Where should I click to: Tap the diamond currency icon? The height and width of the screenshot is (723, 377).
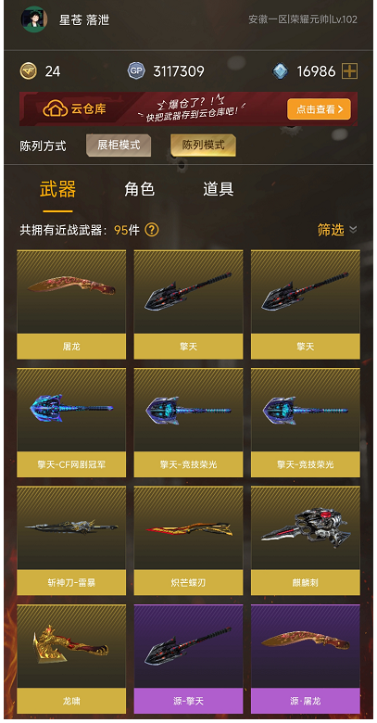pos(280,71)
